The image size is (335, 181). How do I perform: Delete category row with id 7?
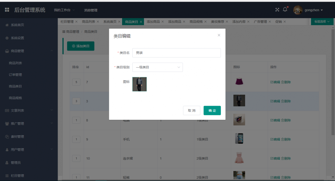click(286, 82)
